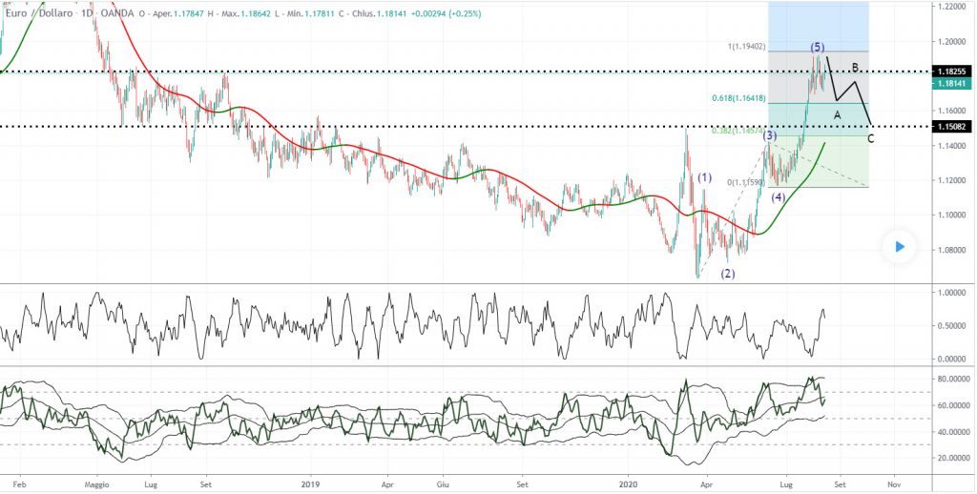The width and height of the screenshot is (977, 494).
Task: Select the wave (4) label
Action: click(778, 197)
